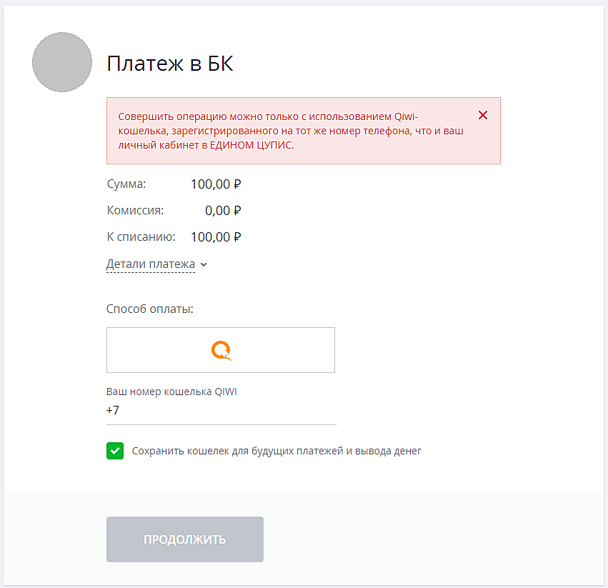Click the orange QIWI logo icon
This screenshot has height=588, width=608.
pyautogui.click(x=221, y=350)
